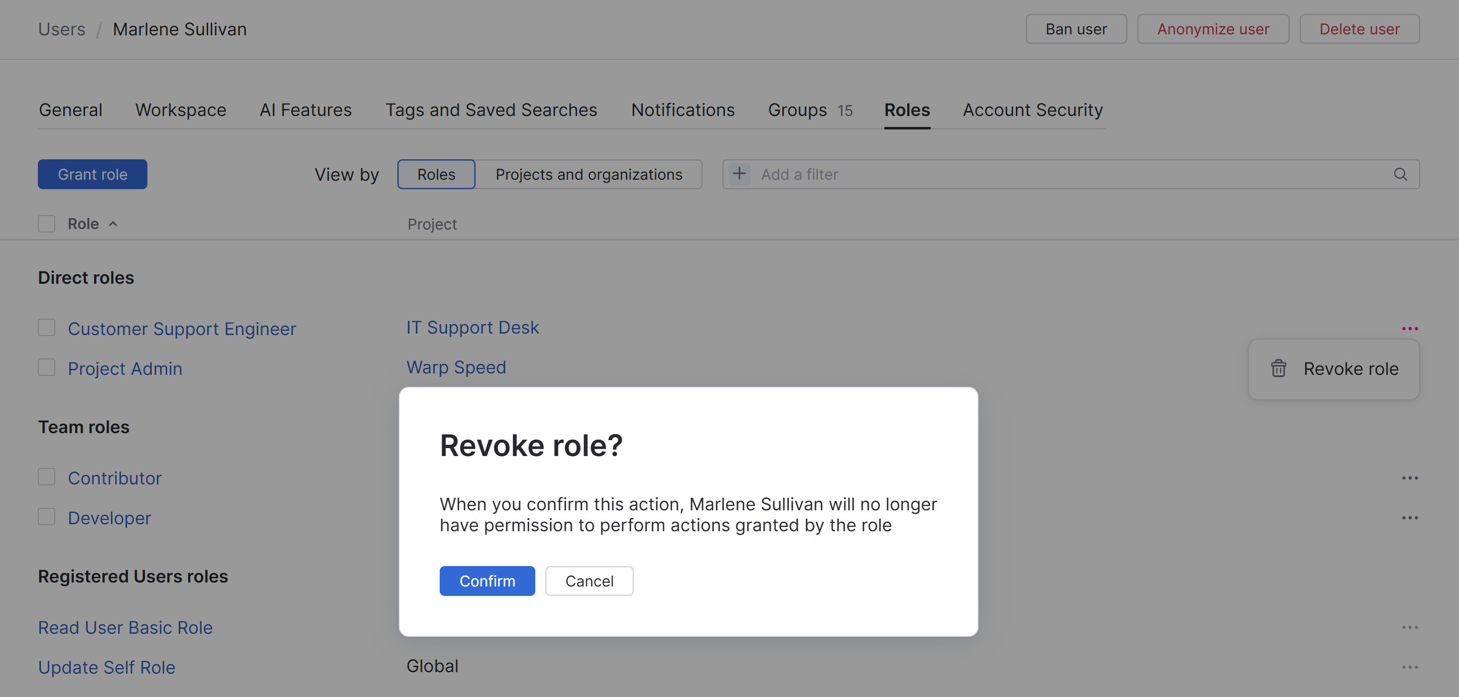Viewport: 1459px width, 697px height.
Task: Click the search magnifier icon in the filter bar
Action: (x=1400, y=174)
